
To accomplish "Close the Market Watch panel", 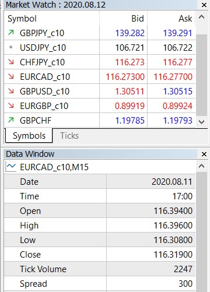I will pos(204,5).
